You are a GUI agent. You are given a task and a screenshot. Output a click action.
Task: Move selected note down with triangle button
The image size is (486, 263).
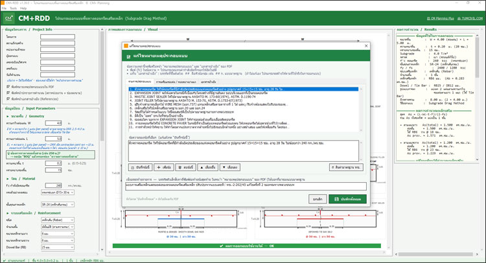(229, 167)
